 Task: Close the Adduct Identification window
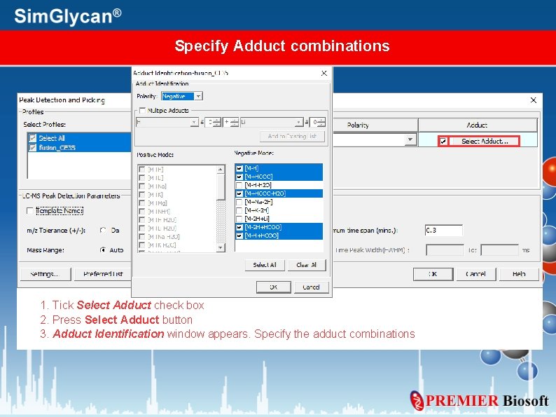tap(324, 73)
